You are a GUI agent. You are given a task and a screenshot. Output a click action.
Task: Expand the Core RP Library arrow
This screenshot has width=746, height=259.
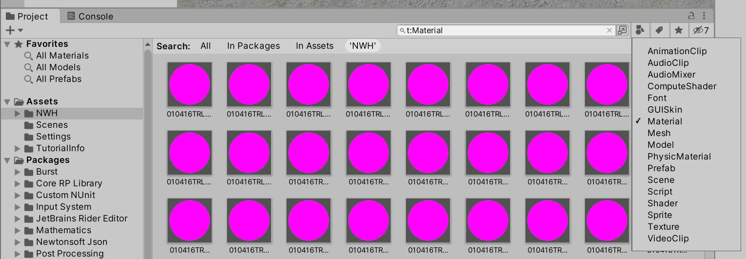point(18,183)
